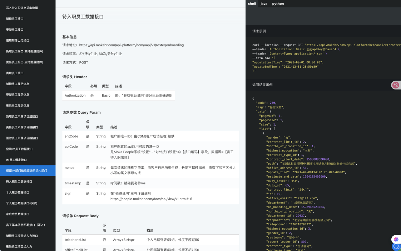The image size is (401, 251).
Task: Click the 请求频率 rate limit line
Action: click(x=92, y=54)
